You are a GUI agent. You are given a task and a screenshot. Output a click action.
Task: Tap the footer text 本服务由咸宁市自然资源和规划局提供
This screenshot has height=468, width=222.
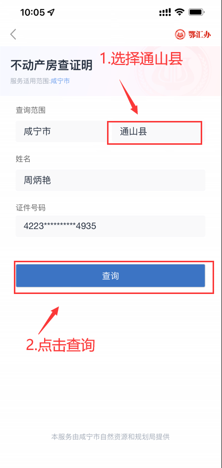tap(111, 437)
